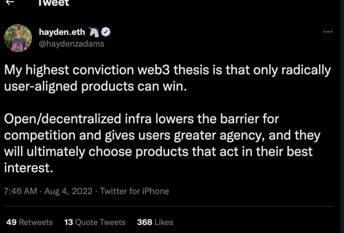Image resolution: width=344 pixels, height=233 pixels.
Task: Click "user-aligned products can win." text line
Action: [95, 86]
